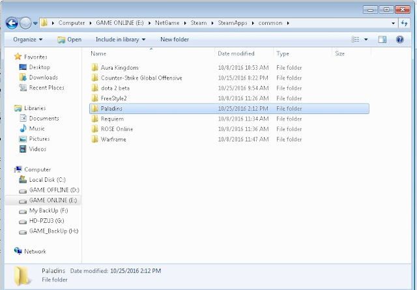
Task: Select the Counter-Strike Global Offensive folder icon
Action: (94, 78)
